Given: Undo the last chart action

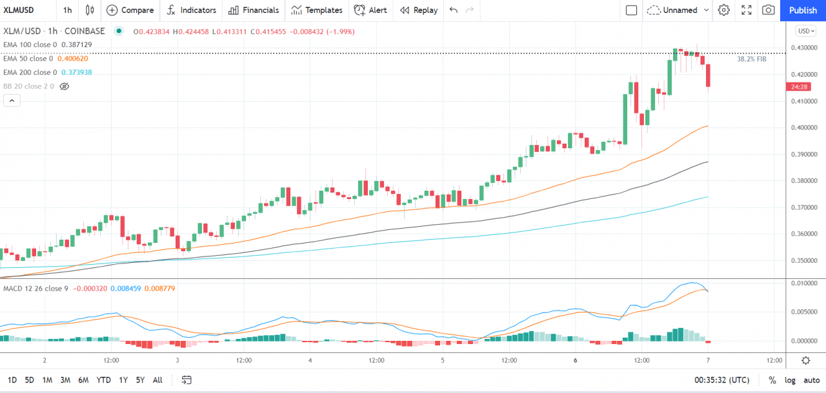Looking at the screenshot, I should coord(454,10).
